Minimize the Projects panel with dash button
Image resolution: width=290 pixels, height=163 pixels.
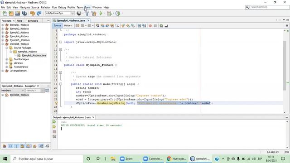[48, 21]
